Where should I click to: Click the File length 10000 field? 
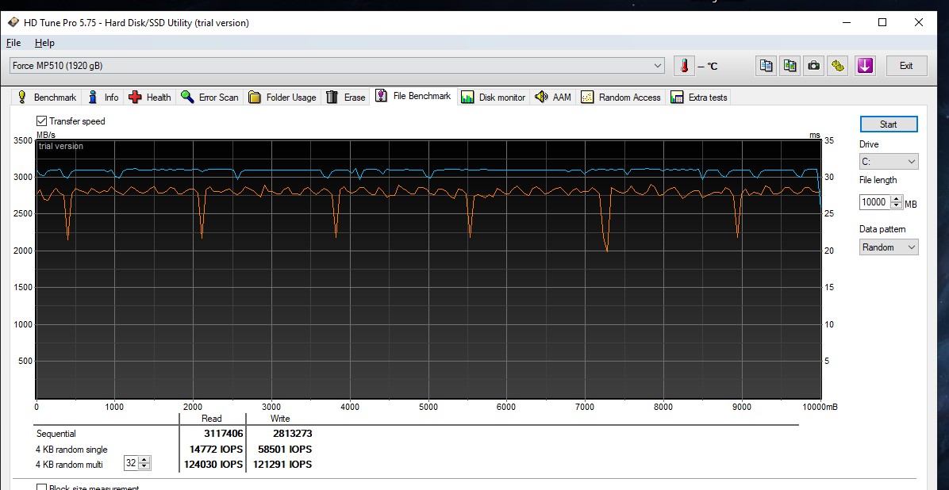(875, 203)
